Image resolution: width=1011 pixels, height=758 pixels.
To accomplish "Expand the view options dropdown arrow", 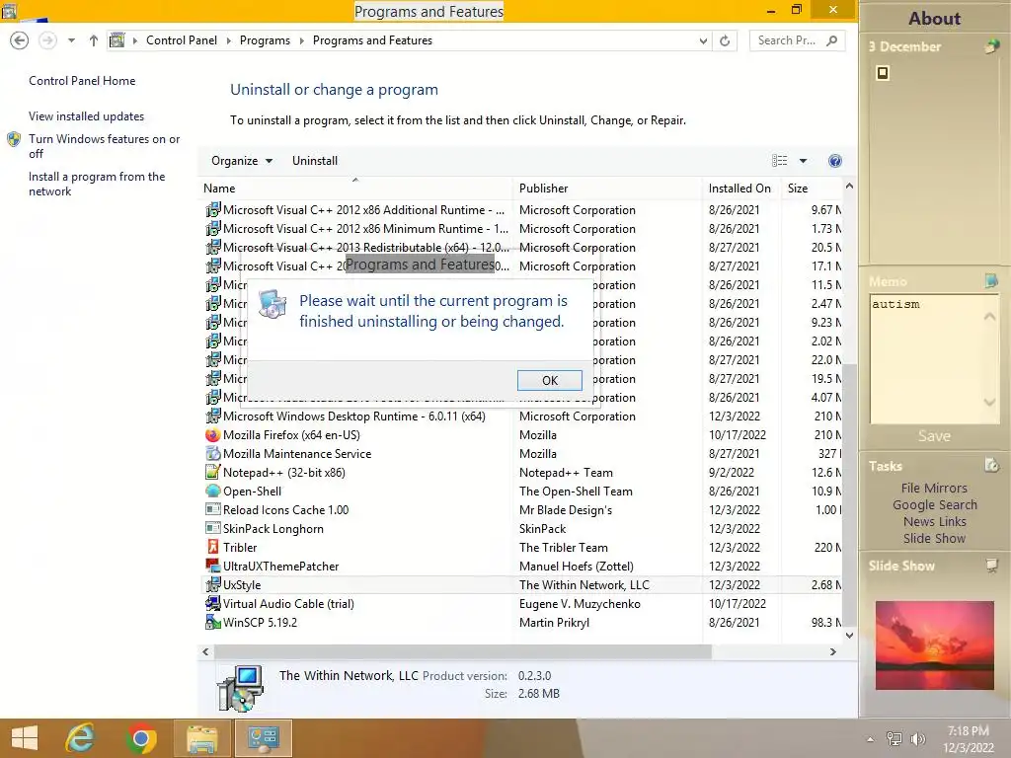I will (803, 161).
